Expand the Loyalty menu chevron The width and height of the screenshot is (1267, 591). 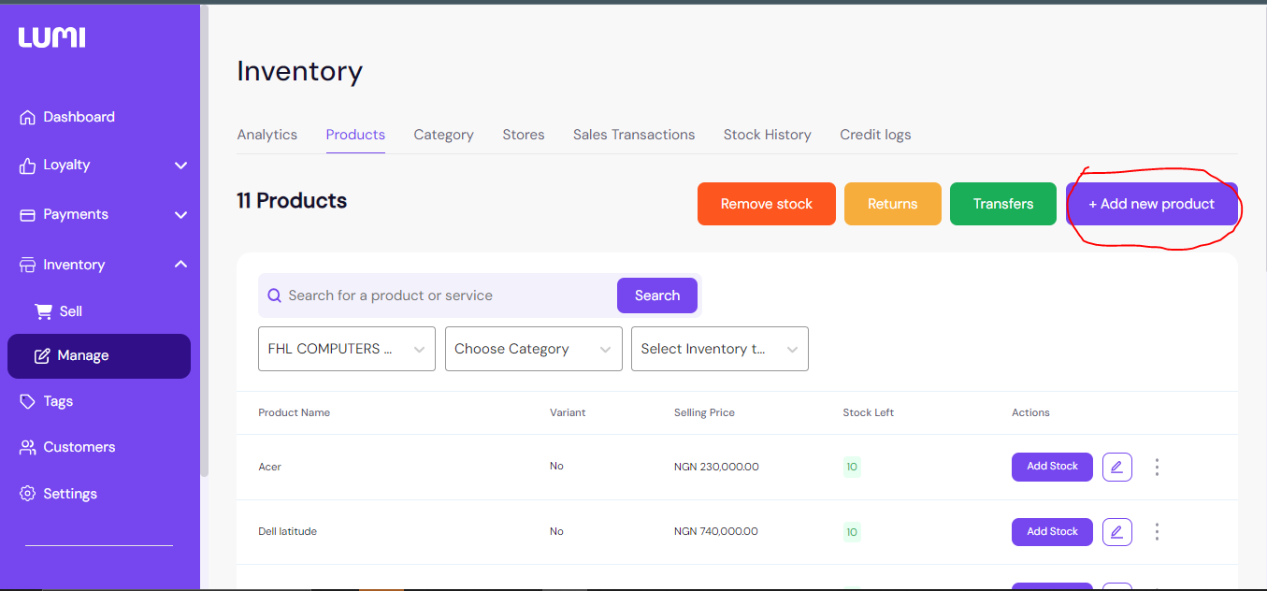point(180,166)
